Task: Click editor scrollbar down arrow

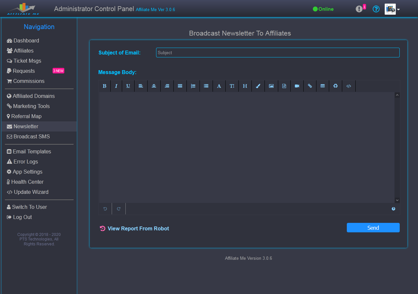Action: coord(397,200)
